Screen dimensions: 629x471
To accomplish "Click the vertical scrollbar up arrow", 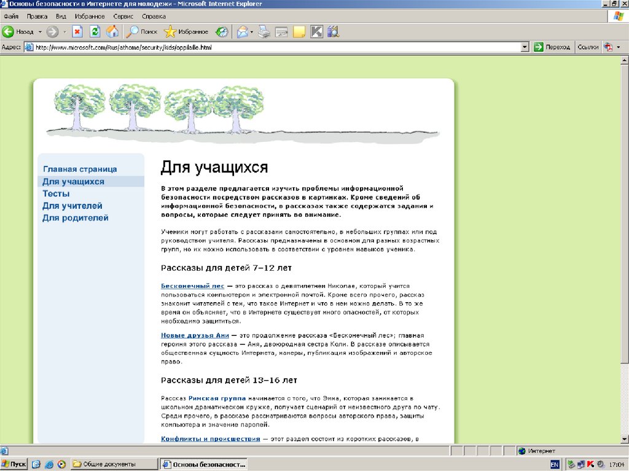I will click(625, 61).
